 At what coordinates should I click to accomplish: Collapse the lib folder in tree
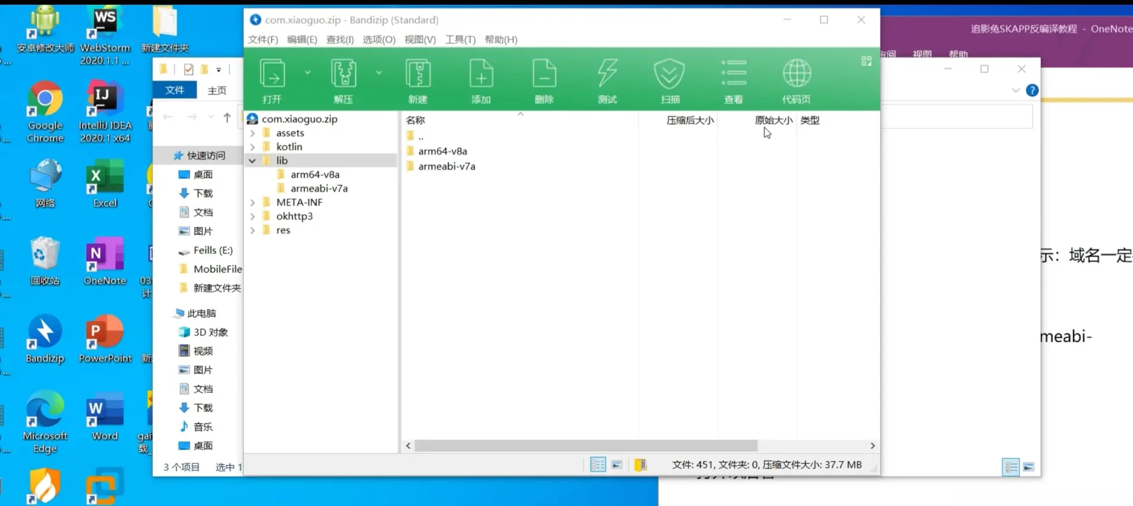(252, 161)
